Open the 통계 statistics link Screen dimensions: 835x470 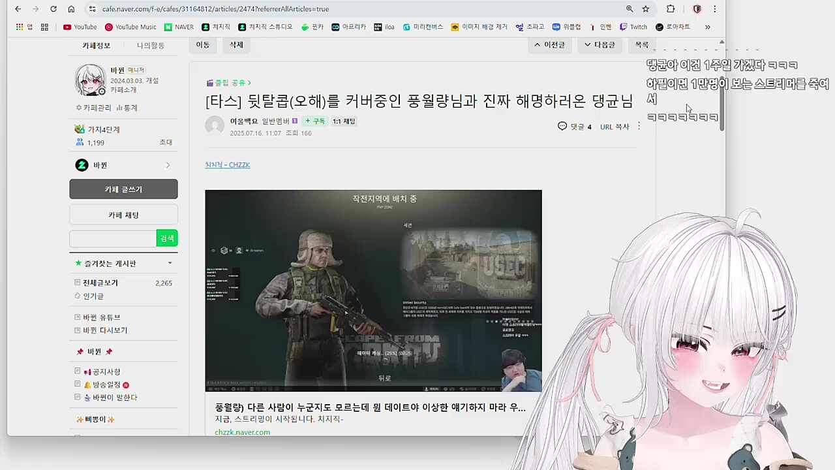(127, 108)
